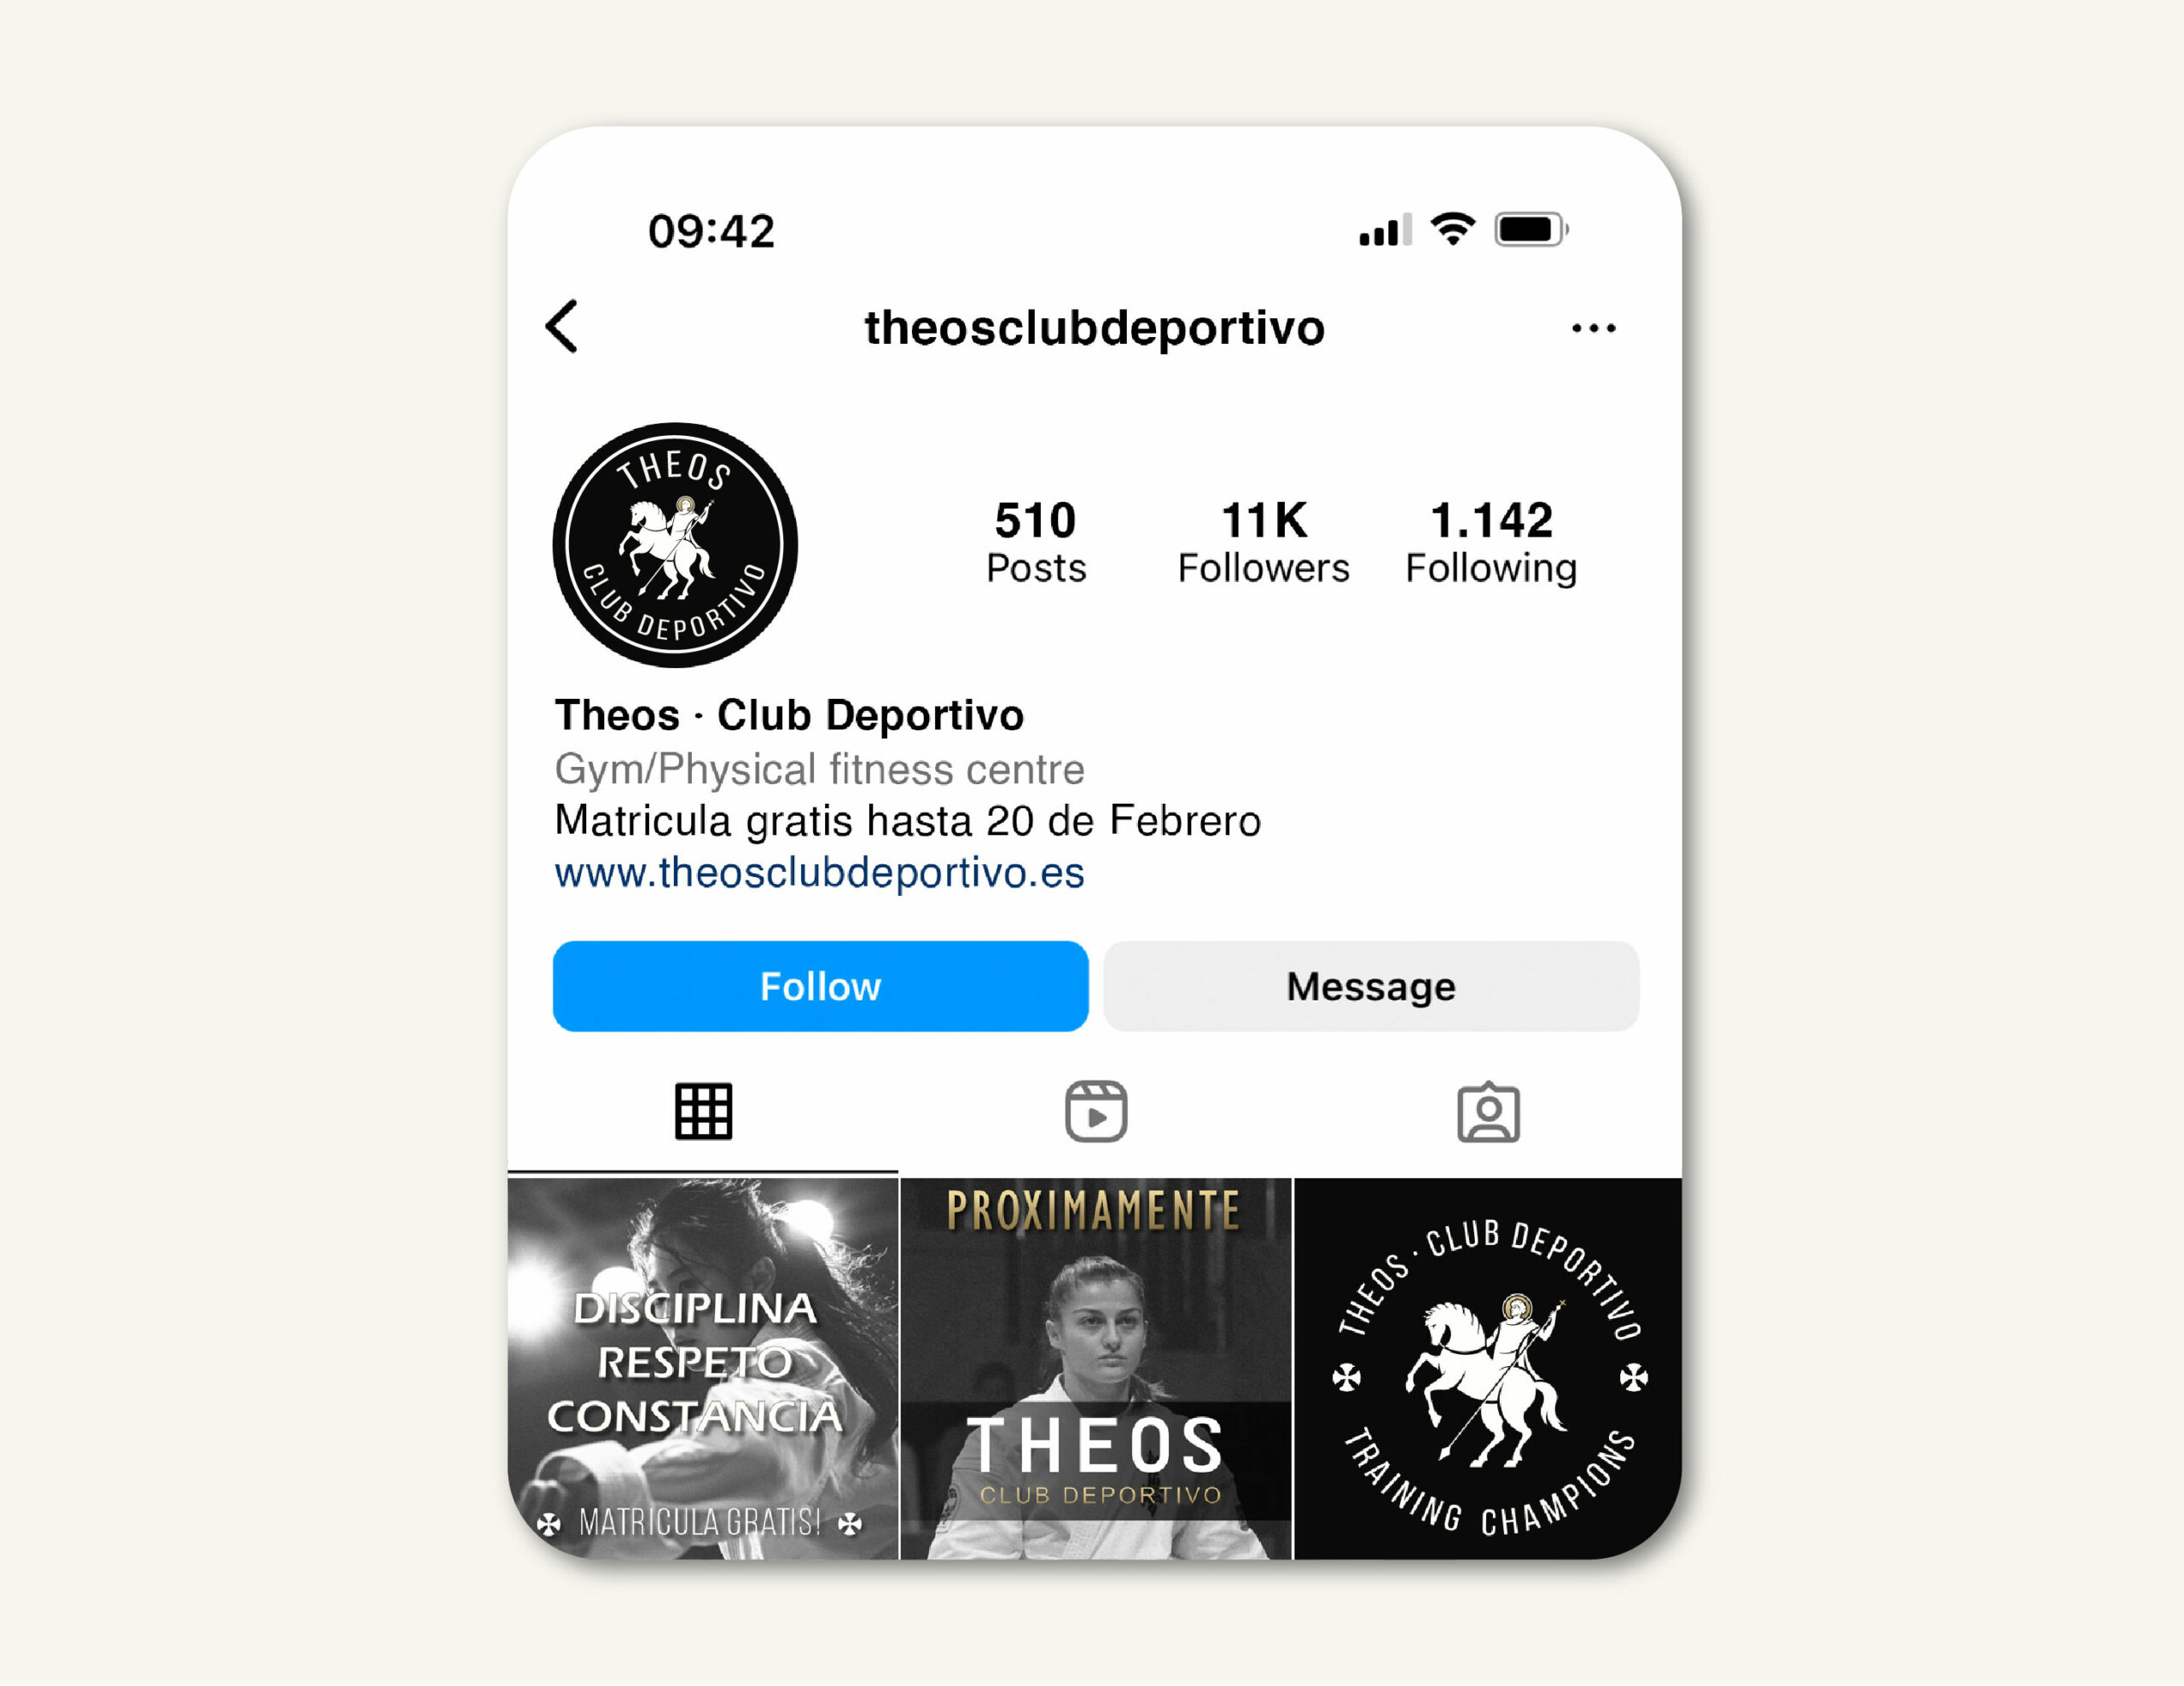View the 11K Followers list
This screenshot has width=2184, height=1686.
click(x=1264, y=542)
